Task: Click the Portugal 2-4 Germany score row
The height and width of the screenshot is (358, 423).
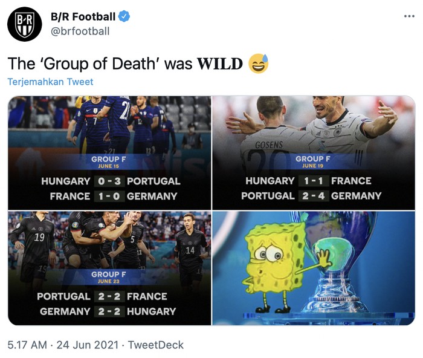Action: [311, 196]
